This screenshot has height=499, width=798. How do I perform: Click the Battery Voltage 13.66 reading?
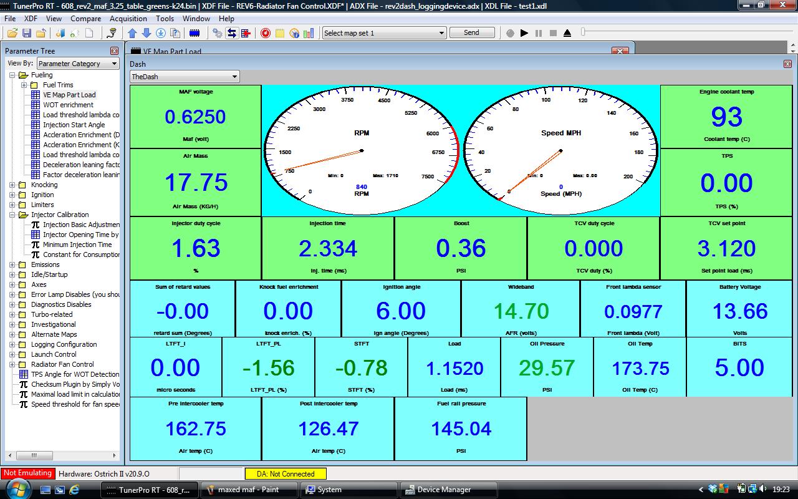point(740,311)
